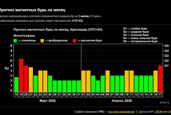Click the yellow bar for April 01
171x115 pixels.
84,81
